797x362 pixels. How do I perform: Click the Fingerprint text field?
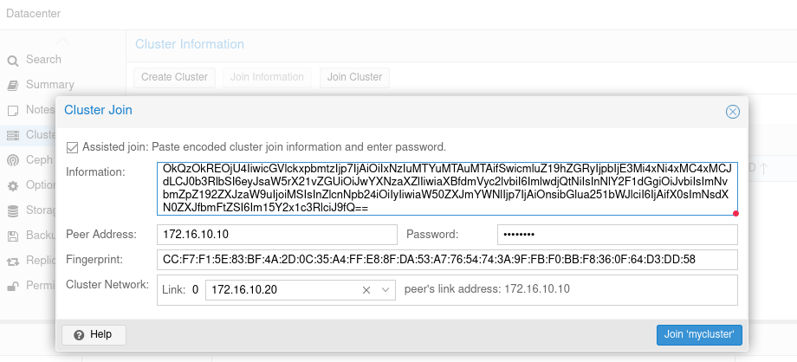447,260
